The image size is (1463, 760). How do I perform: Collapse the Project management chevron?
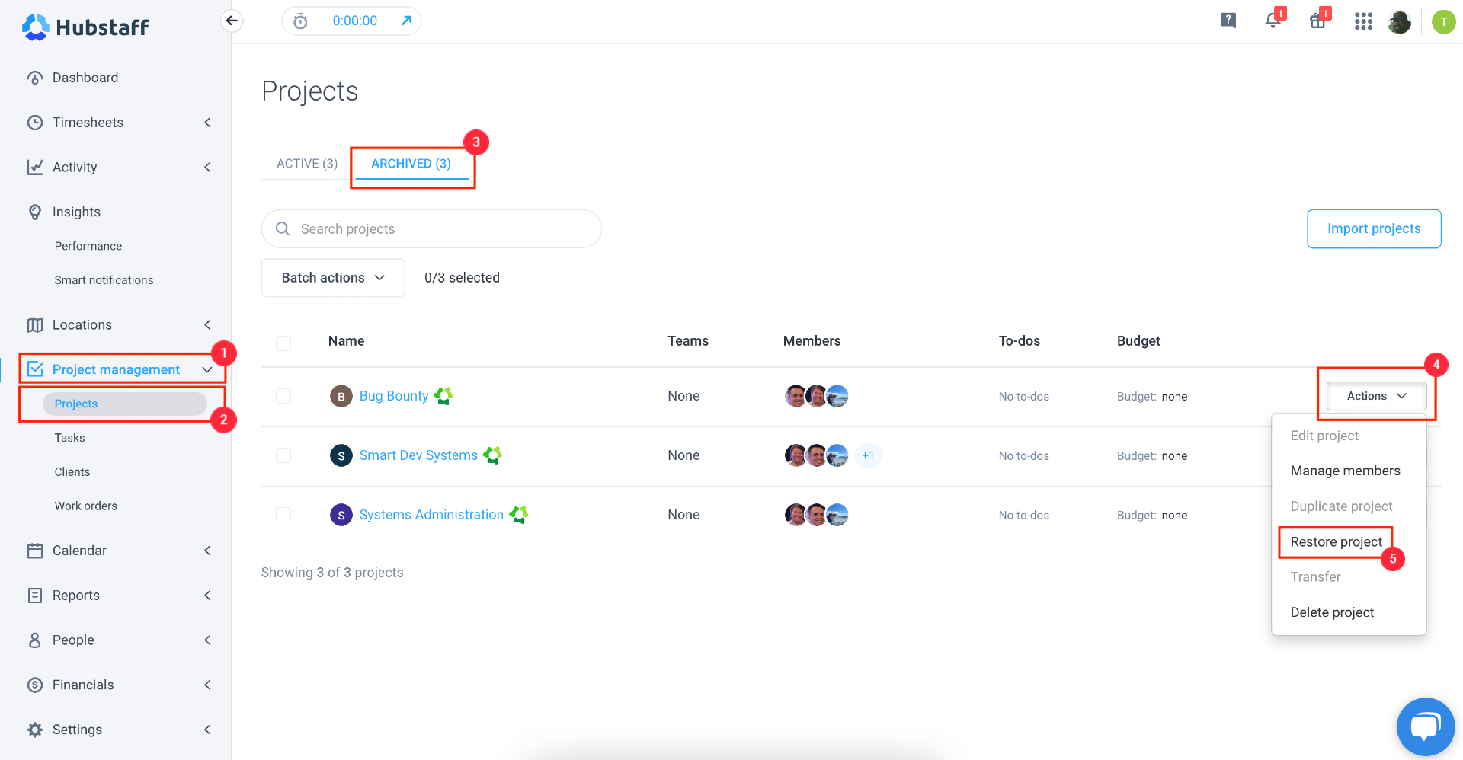coord(207,370)
